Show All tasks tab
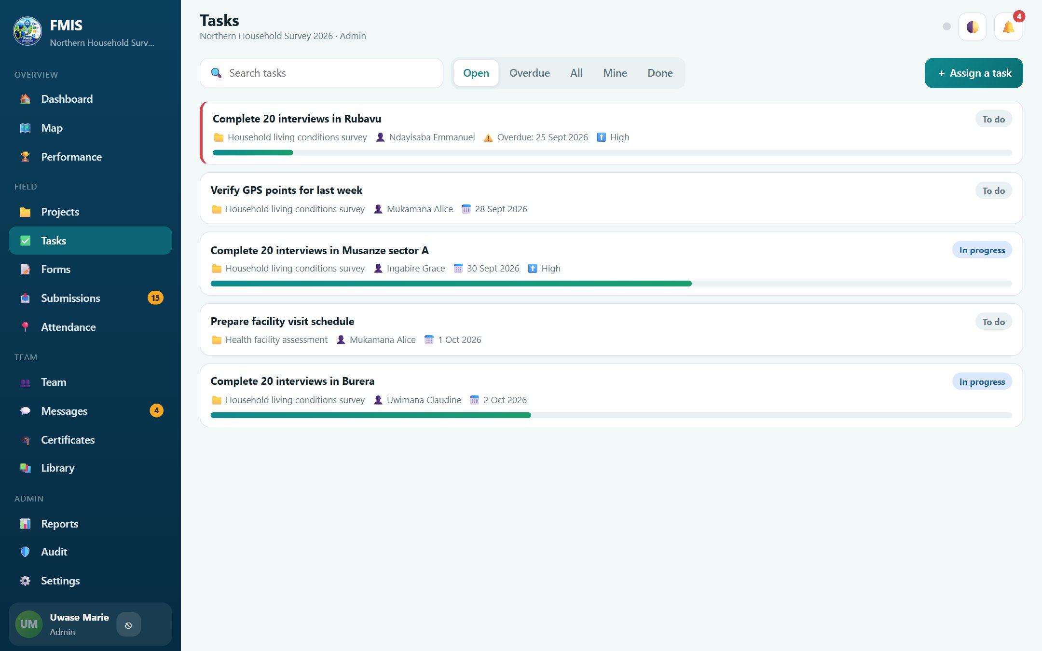The width and height of the screenshot is (1042, 651). pyautogui.click(x=576, y=73)
